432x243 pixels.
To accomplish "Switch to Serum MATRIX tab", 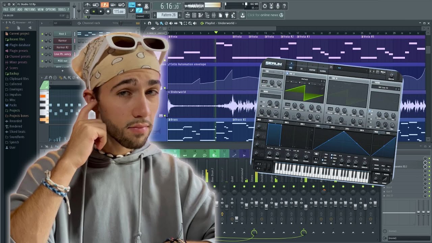I will (x=312, y=70).
